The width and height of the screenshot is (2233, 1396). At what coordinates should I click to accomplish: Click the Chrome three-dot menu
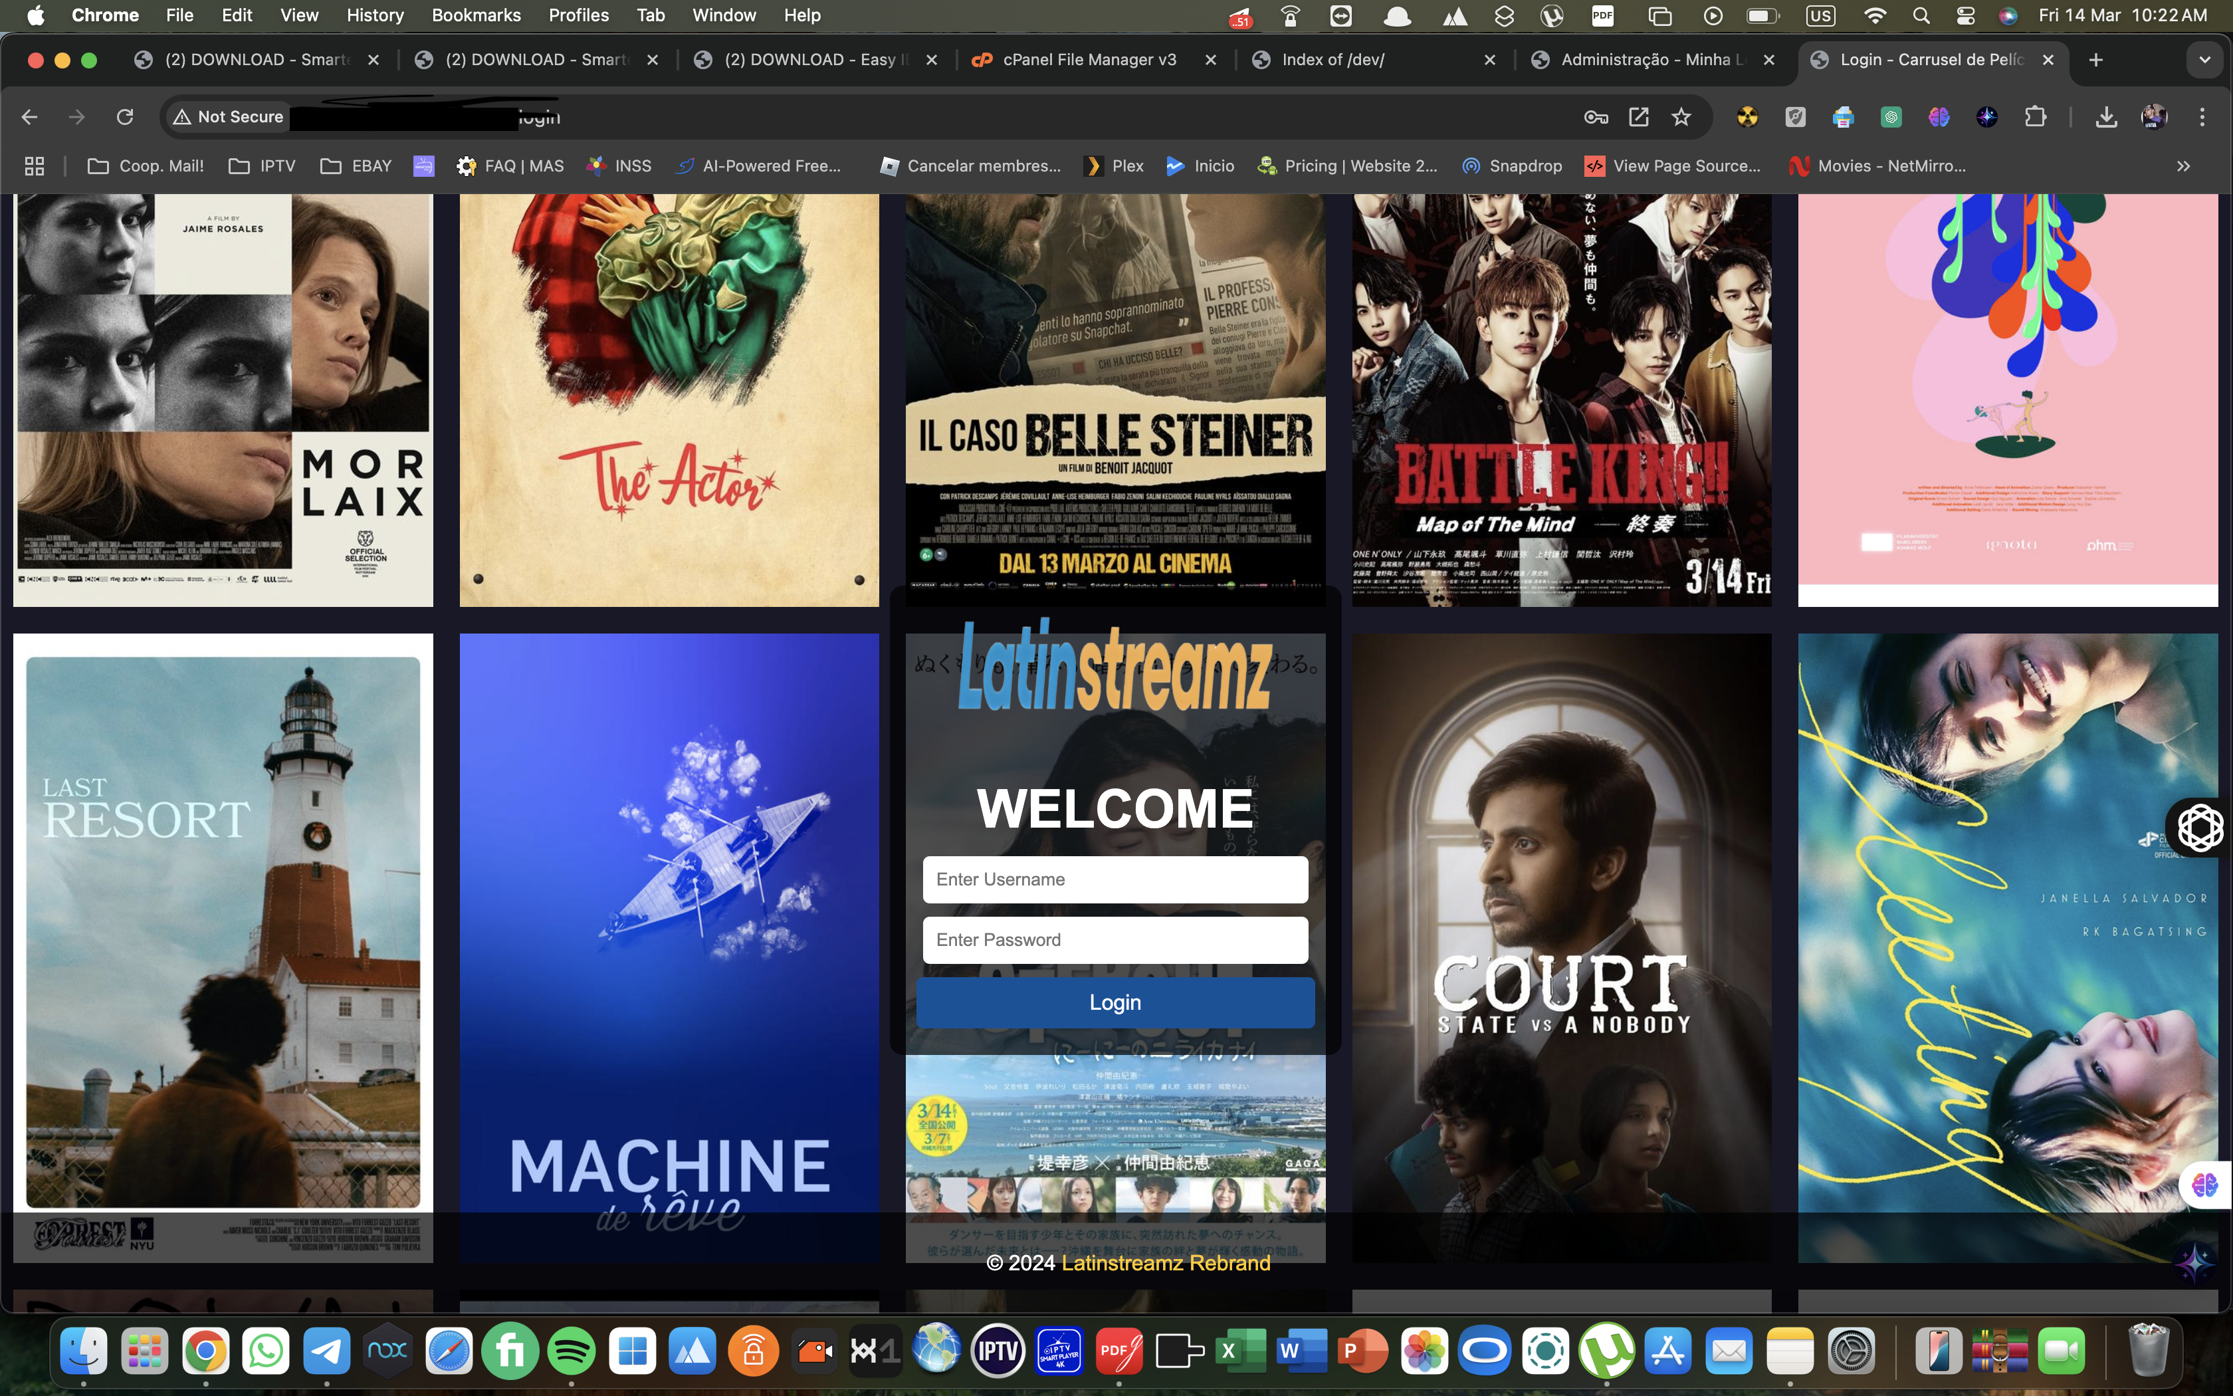2202,117
